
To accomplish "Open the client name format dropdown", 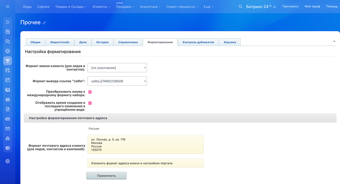I will [117, 68].
